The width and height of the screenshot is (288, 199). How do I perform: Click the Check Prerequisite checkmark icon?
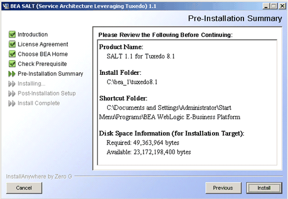pos(12,64)
